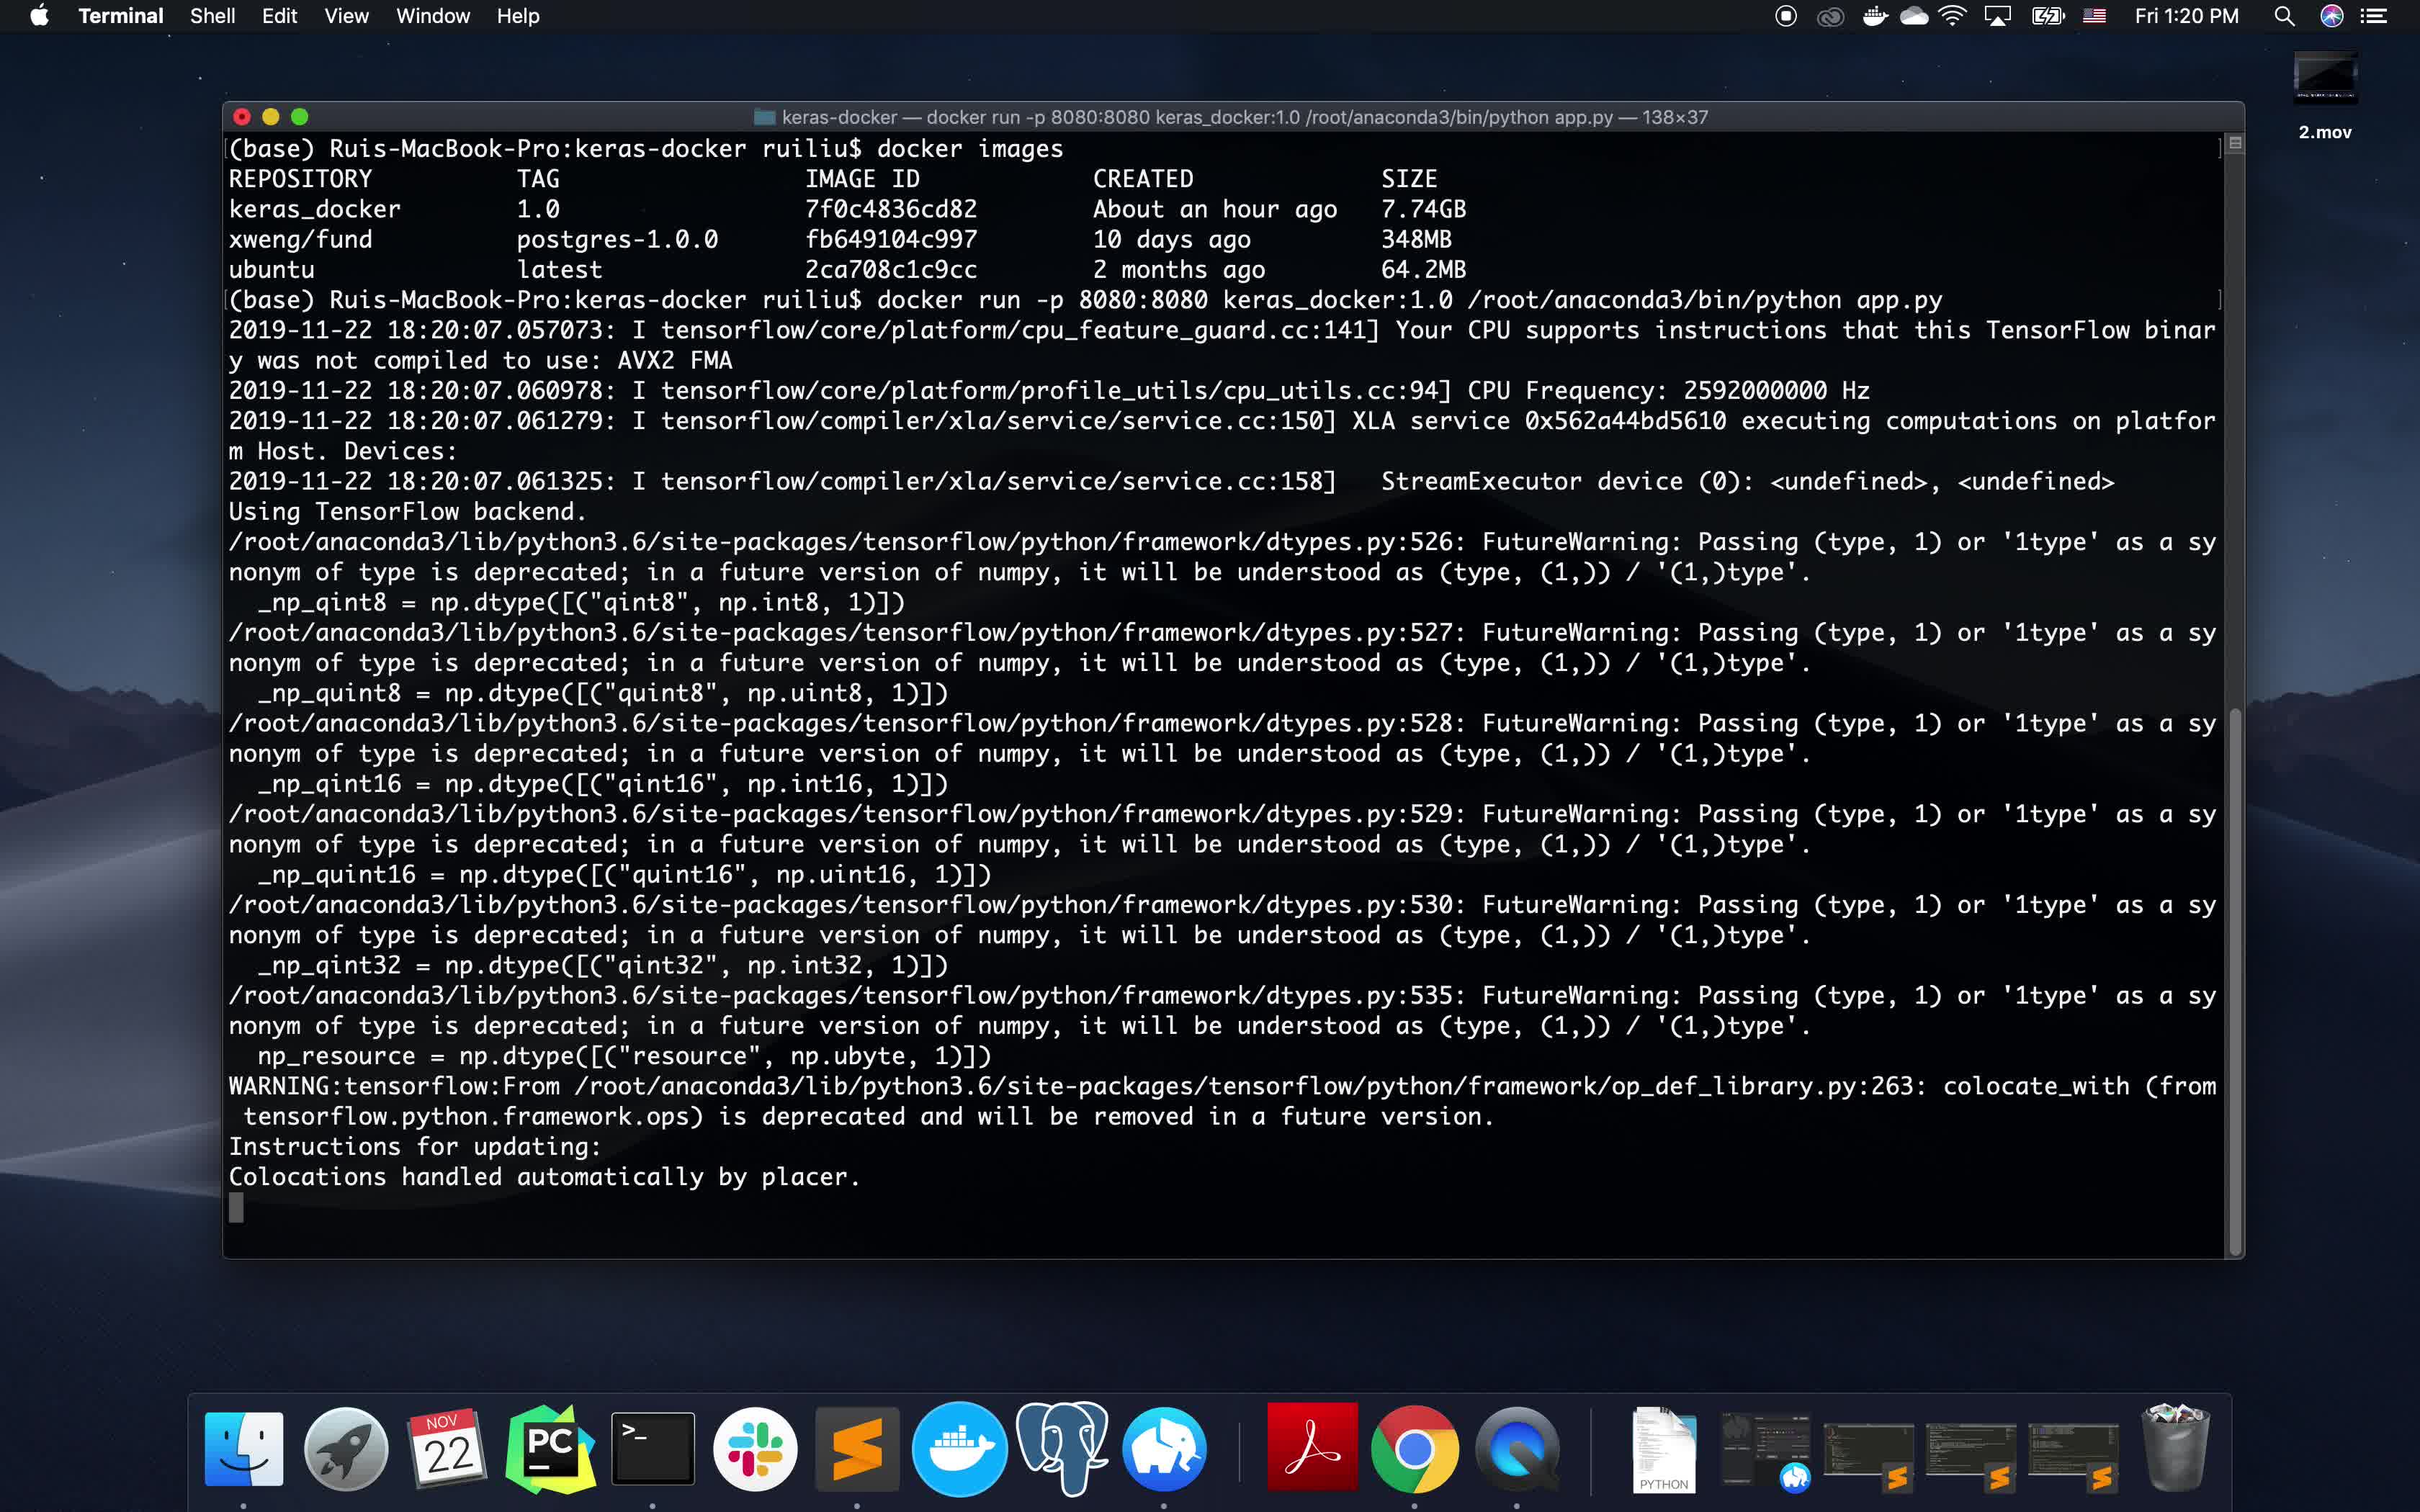Open pgAdmin elephant outline icon in dock
This screenshot has width=2420, height=1512.
click(1062, 1449)
